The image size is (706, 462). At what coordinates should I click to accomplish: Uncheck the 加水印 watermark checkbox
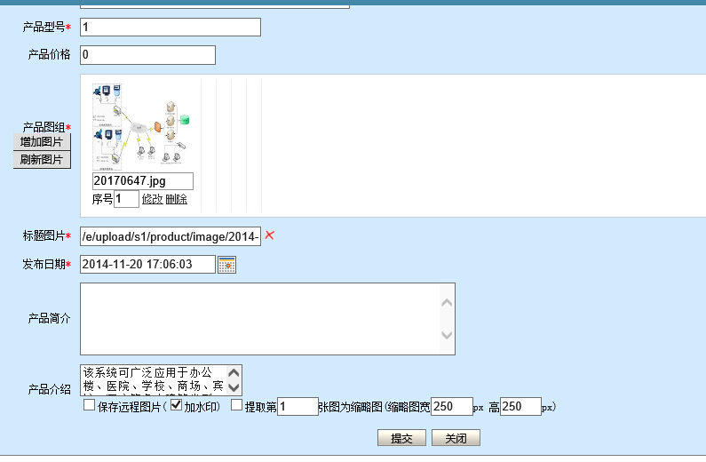coord(176,406)
